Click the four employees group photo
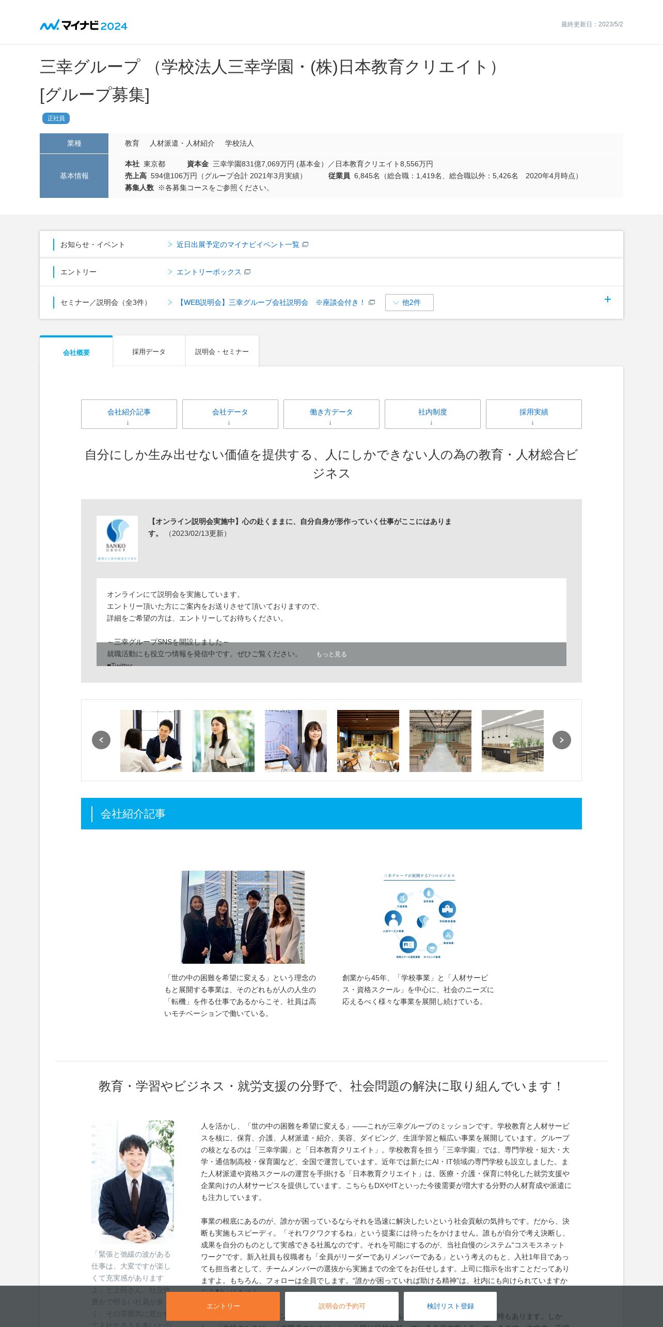 pos(243,917)
